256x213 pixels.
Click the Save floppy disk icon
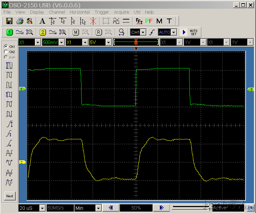tap(10, 21)
